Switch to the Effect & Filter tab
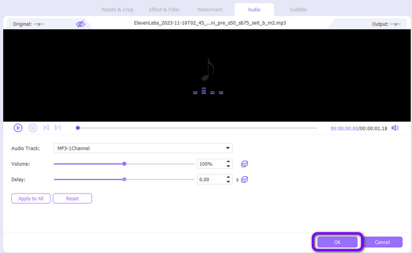This screenshot has height=253, width=412. point(164,10)
